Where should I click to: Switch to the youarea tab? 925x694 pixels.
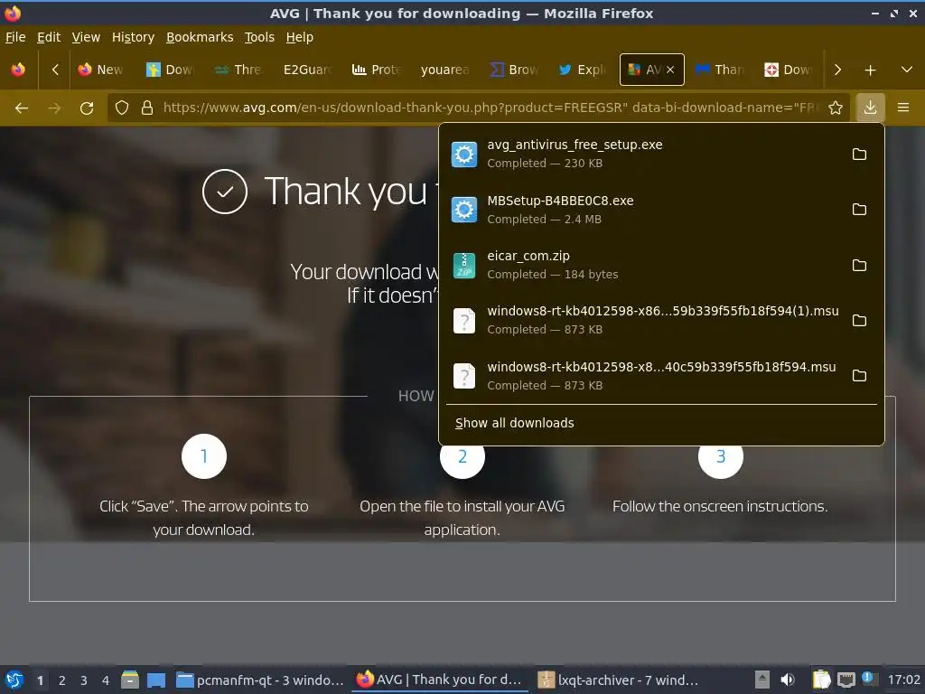444,70
